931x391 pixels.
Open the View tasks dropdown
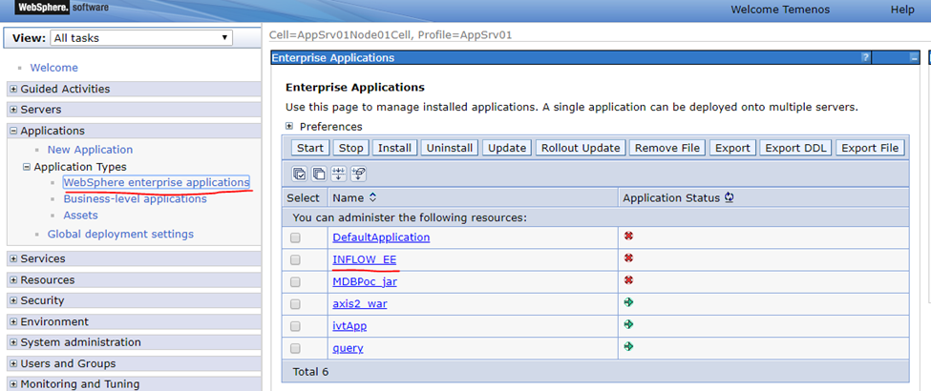(140, 38)
